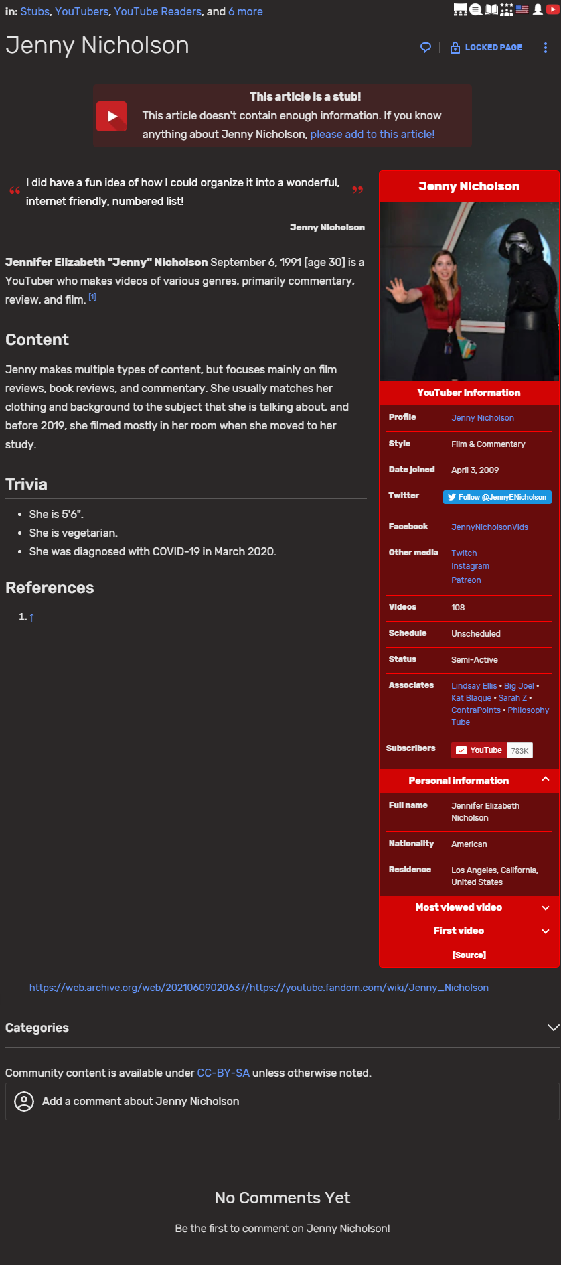Click the 'References' section heading
The width and height of the screenshot is (561, 1265).
[x=50, y=588]
